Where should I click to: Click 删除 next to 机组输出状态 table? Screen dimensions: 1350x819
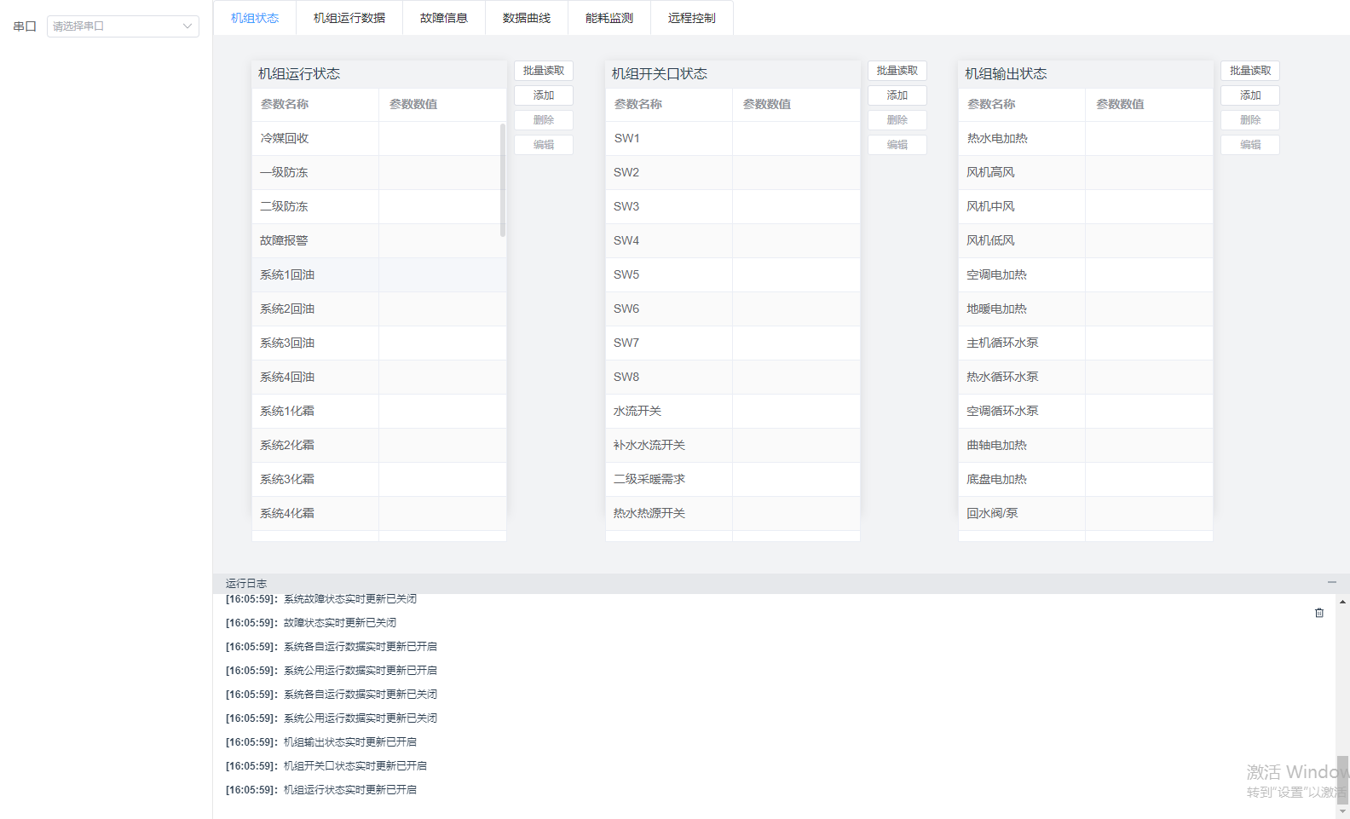pos(1250,120)
